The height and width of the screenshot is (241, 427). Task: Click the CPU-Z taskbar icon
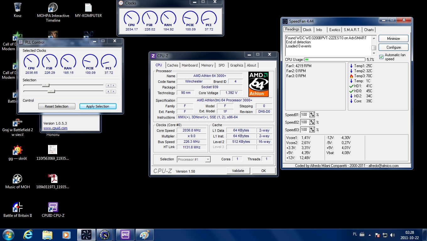125,234
